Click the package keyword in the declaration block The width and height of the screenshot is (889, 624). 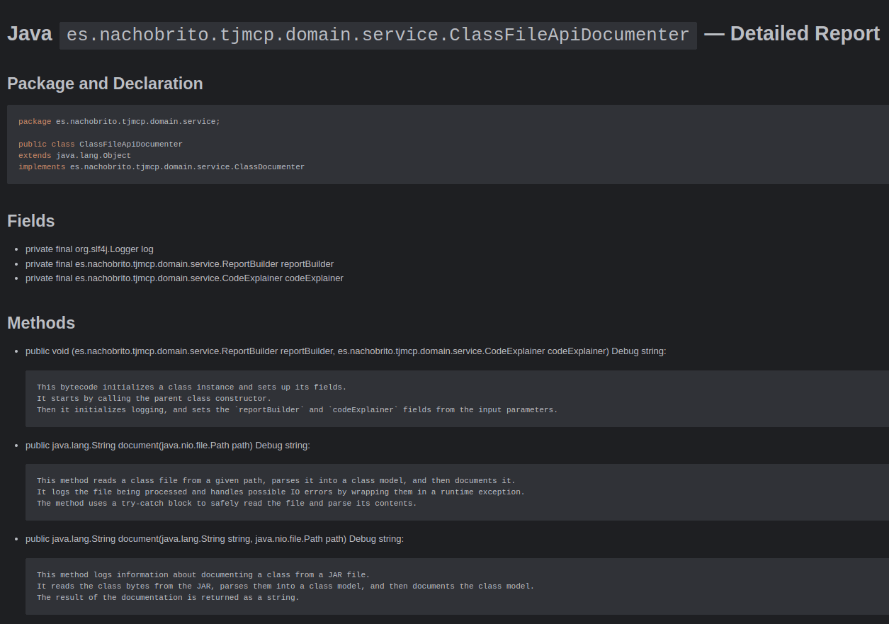coord(34,121)
